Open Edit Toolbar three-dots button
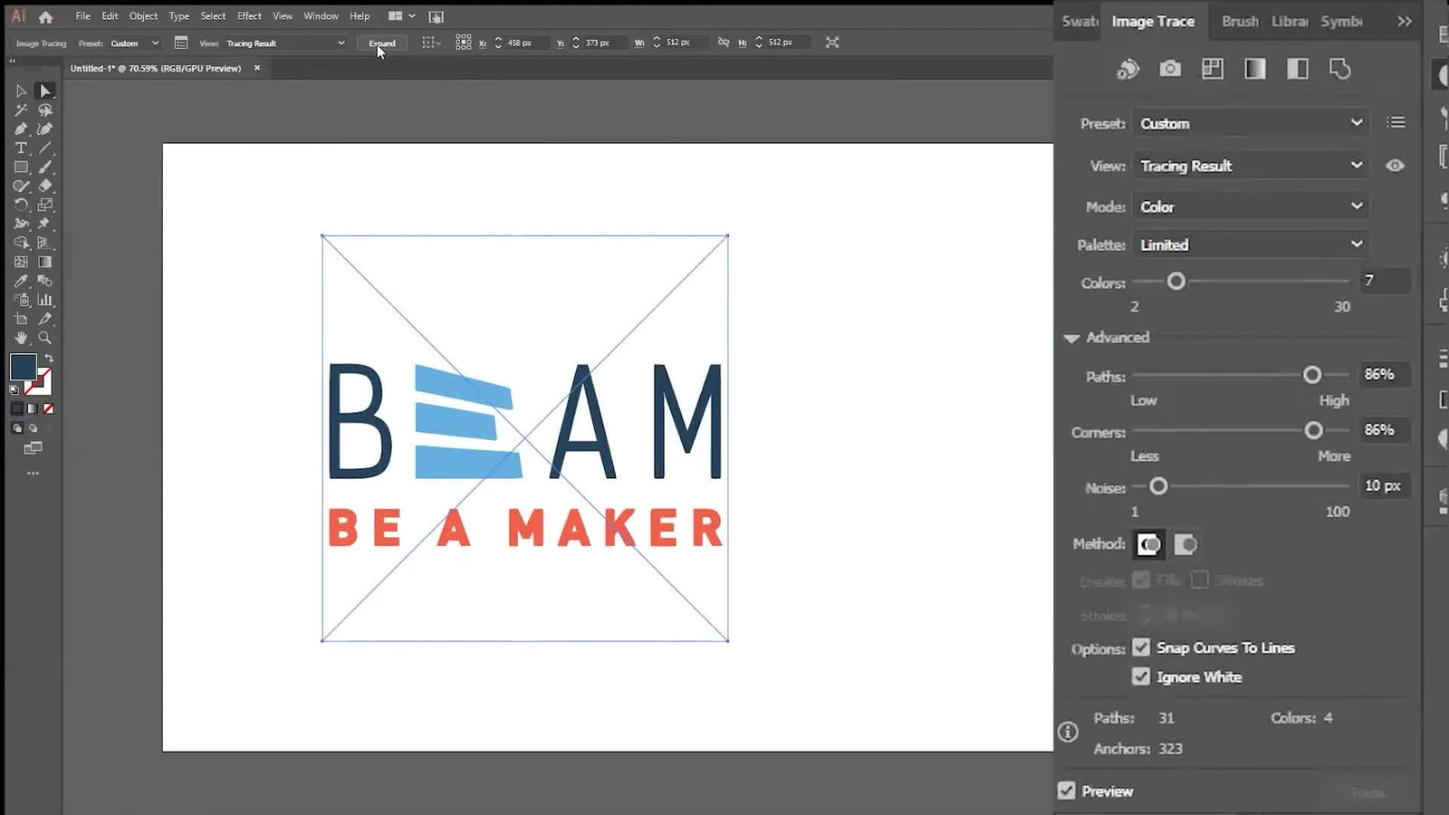 click(x=33, y=474)
